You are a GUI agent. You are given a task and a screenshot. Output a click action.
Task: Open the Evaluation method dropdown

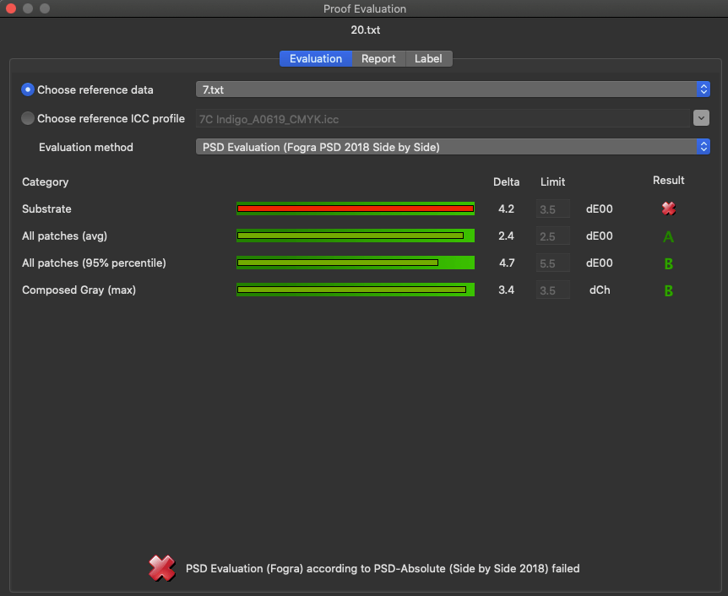click(453, 147)
